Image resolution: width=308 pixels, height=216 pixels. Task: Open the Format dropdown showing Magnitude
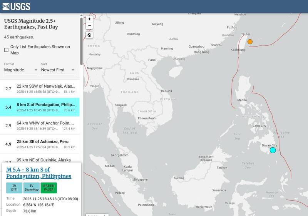[21, 70]
